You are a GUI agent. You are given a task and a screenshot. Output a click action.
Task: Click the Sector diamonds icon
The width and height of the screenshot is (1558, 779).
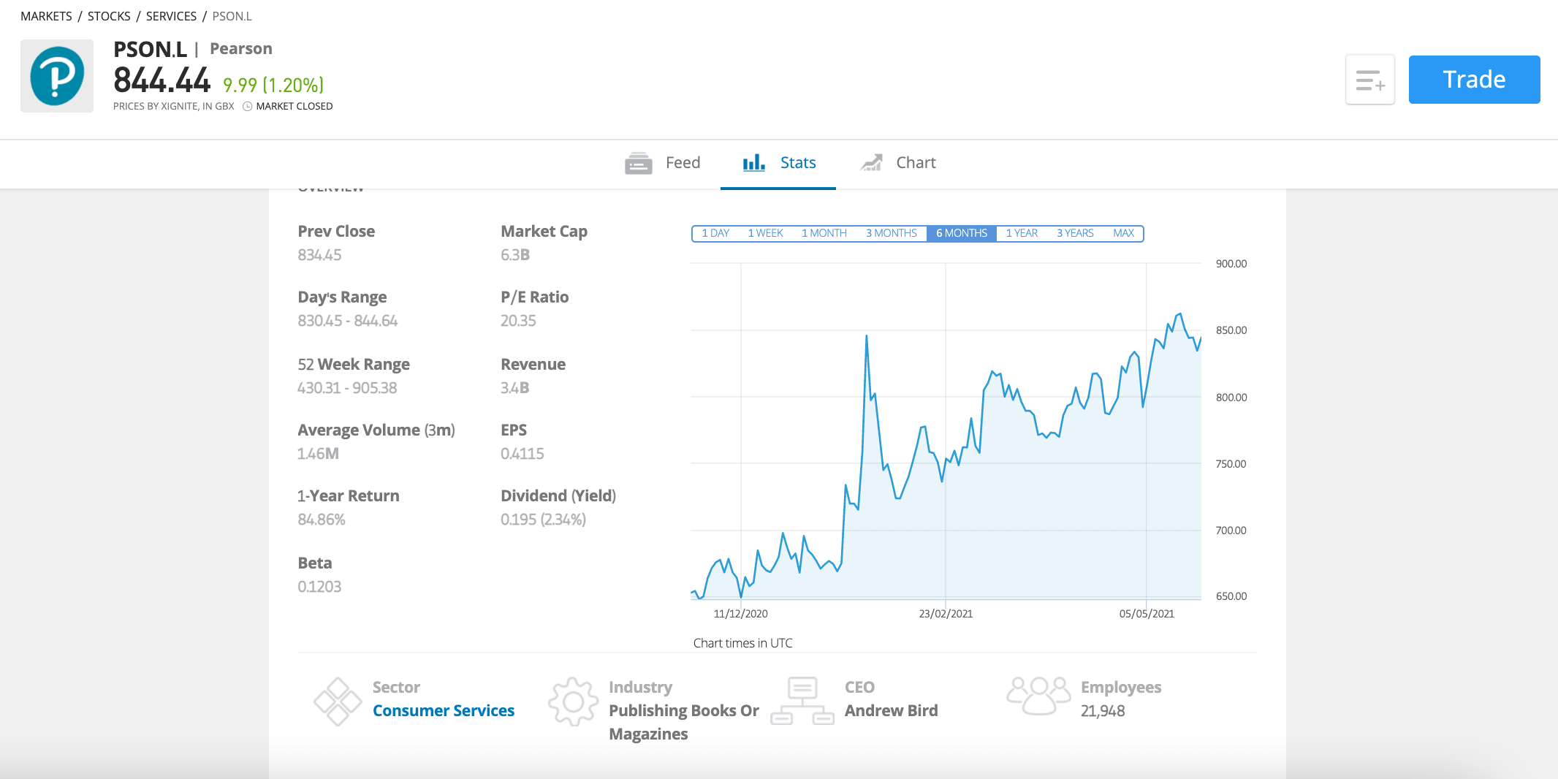338,702
